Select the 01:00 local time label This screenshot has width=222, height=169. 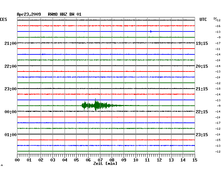coord(11,134)
